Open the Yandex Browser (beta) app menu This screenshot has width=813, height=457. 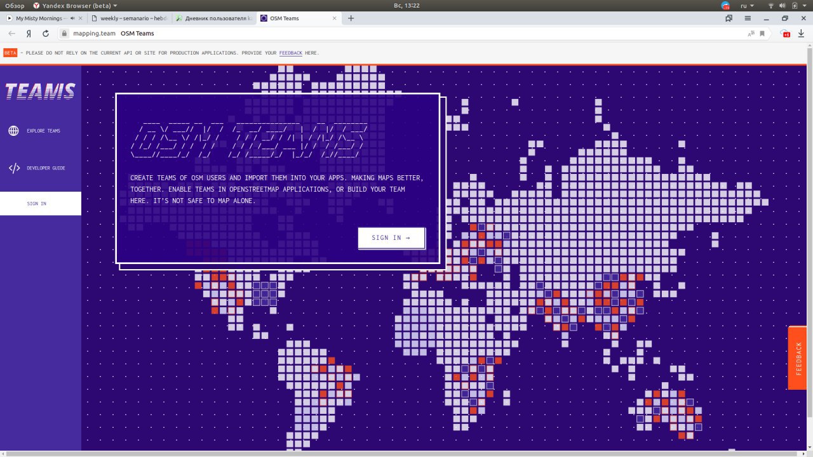(75, 6)
